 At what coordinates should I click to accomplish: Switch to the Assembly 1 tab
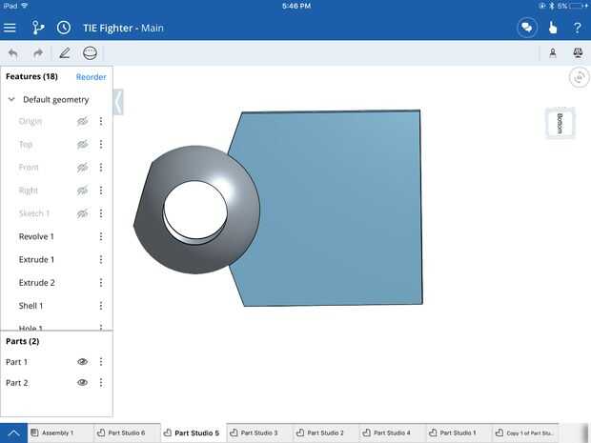coord(60,433)
